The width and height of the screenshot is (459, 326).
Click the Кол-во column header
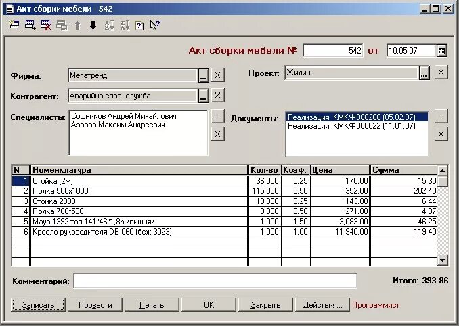pos(264,170)
